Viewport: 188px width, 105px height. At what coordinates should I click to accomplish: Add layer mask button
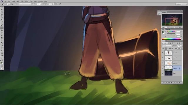(x=169, y=83)
